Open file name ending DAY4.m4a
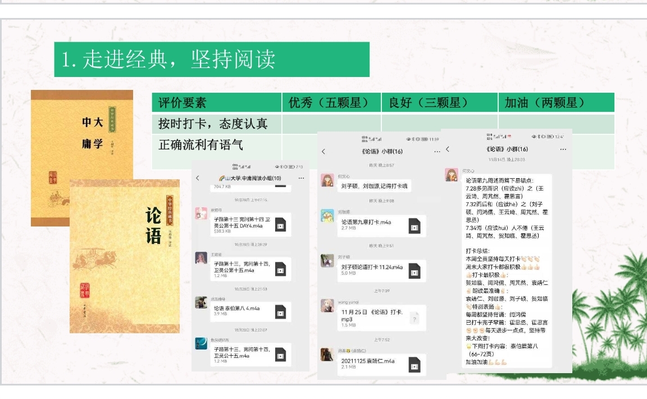The height and width of the screenshot is (399, 647). coord(242,223)
